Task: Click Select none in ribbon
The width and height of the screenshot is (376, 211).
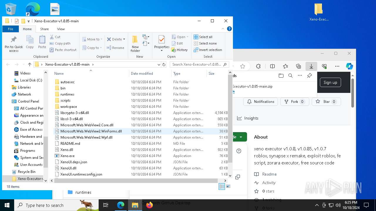Action: pyautogui.click(x=205, y=43)
